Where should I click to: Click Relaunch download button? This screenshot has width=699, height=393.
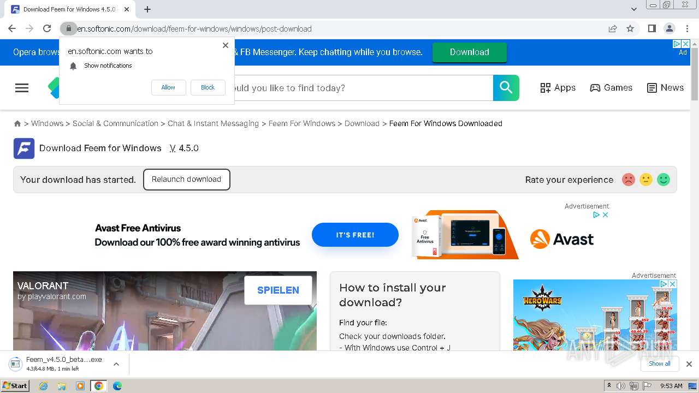(x=186, y=180)
